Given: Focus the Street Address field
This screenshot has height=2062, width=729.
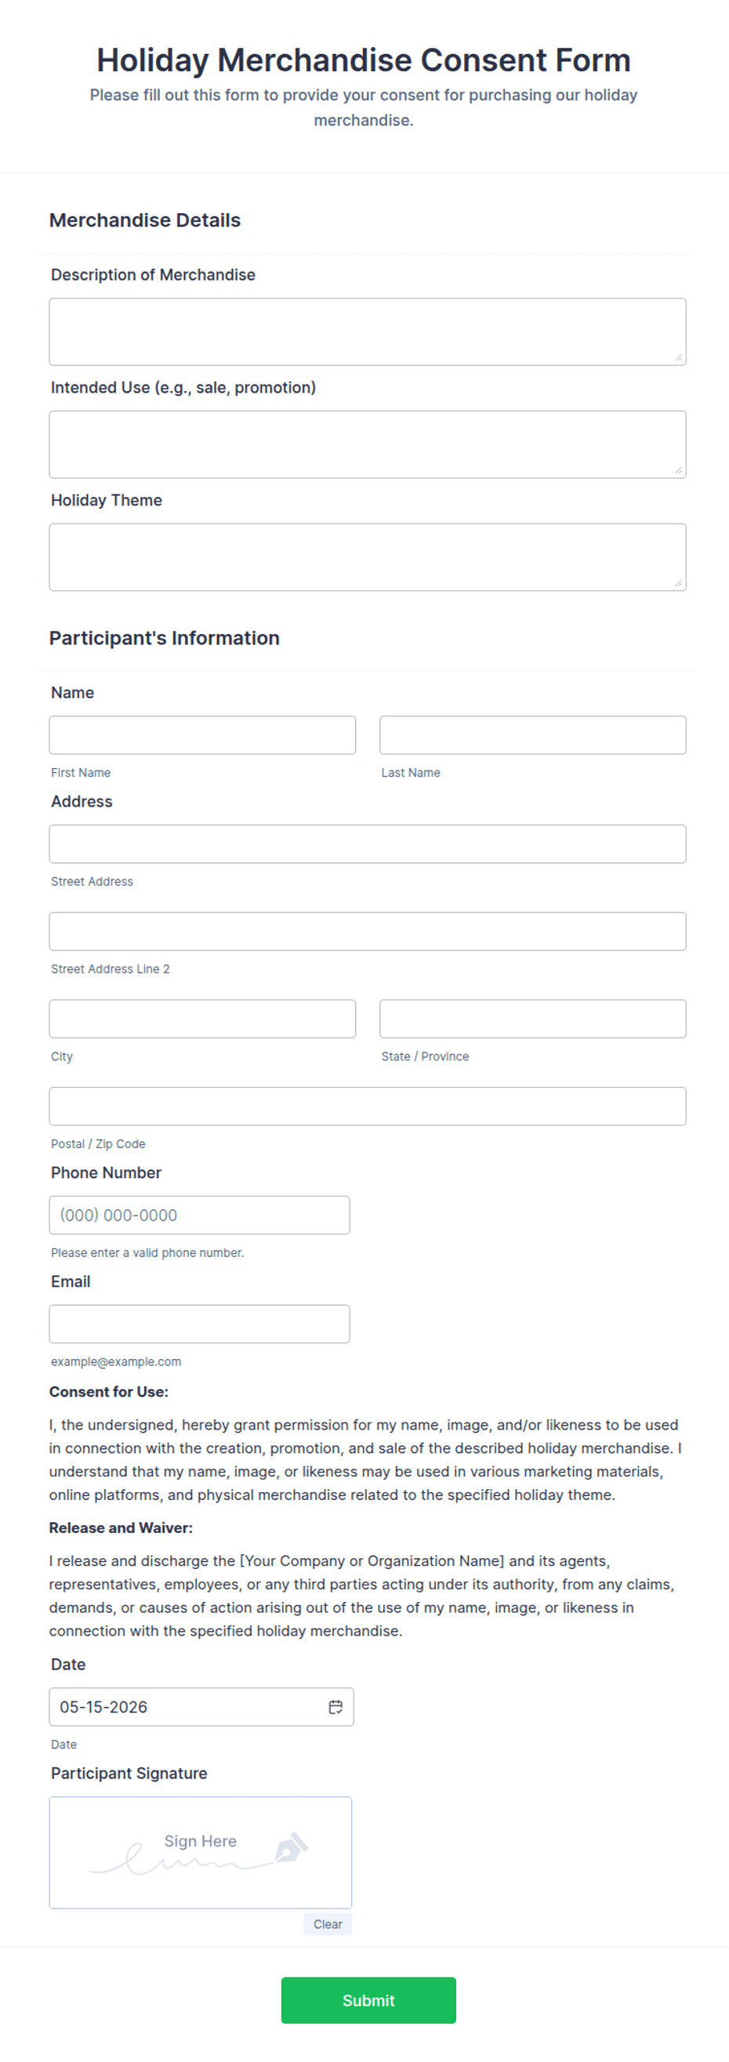Looking at the screenshot, I should coord(368,844).
